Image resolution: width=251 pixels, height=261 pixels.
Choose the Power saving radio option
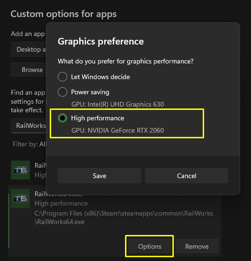(63, 92)
